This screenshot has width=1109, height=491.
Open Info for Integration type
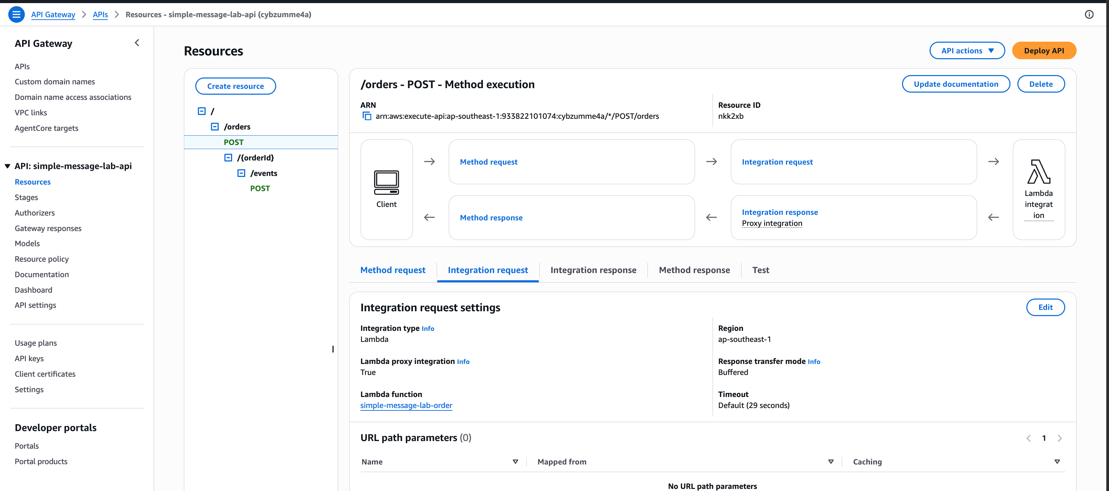pyautogui.click(x=427, y=328)
